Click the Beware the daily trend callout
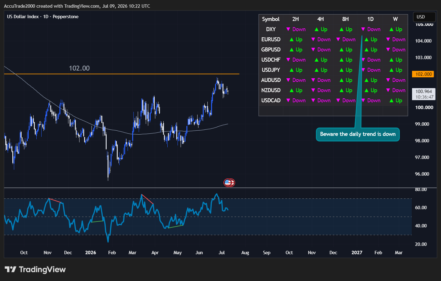This screenshot has height=281, width=441. 358,134
